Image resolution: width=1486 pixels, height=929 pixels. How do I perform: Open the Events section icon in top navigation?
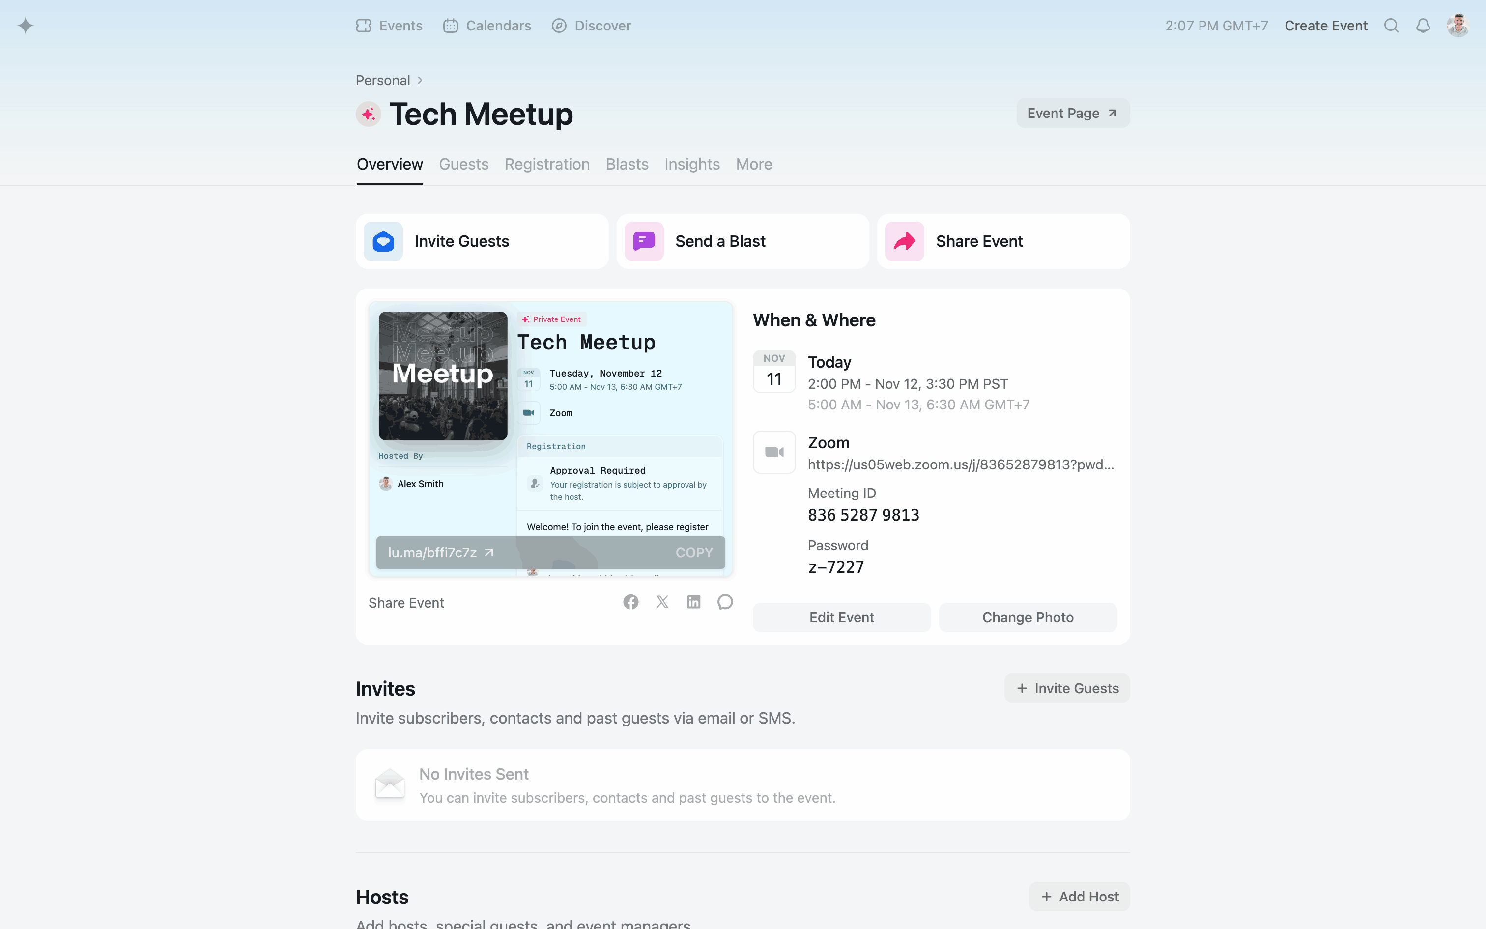point(364,25)
